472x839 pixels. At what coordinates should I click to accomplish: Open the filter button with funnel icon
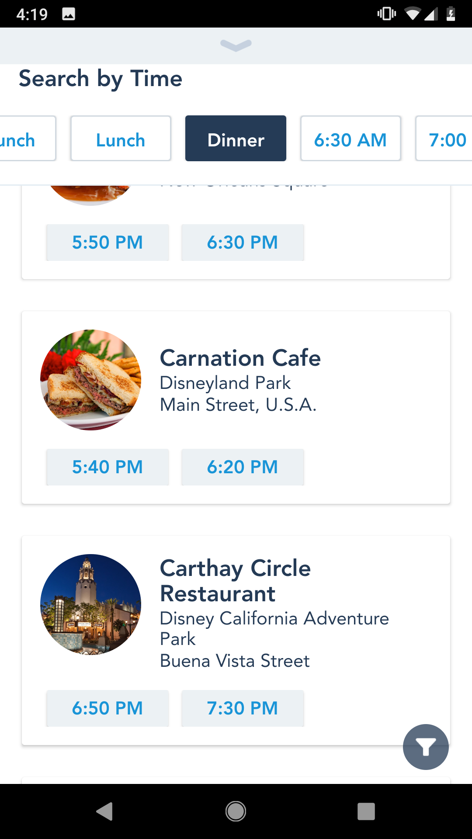pyautogui.click(x=426, y=747)
